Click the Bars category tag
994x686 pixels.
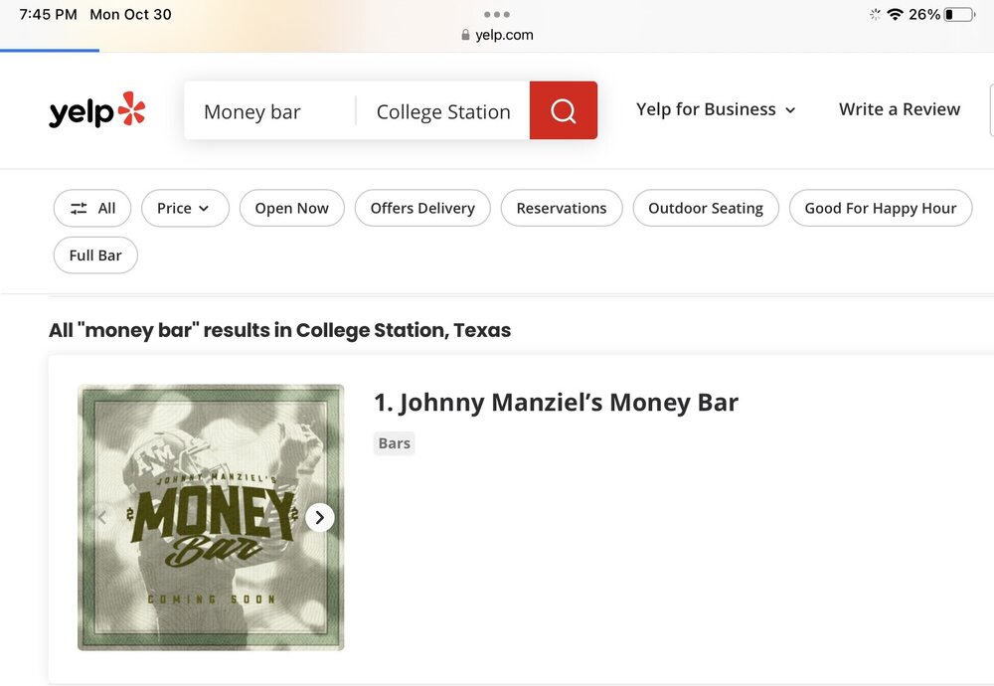click(x=395, y=443)
